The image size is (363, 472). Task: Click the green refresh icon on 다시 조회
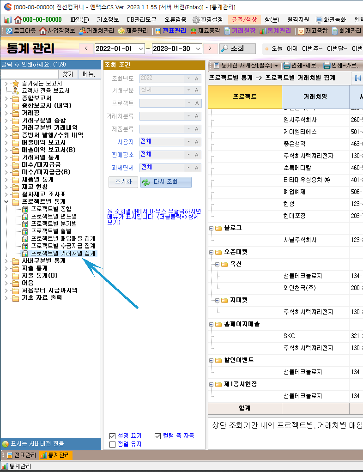(146, 182)
